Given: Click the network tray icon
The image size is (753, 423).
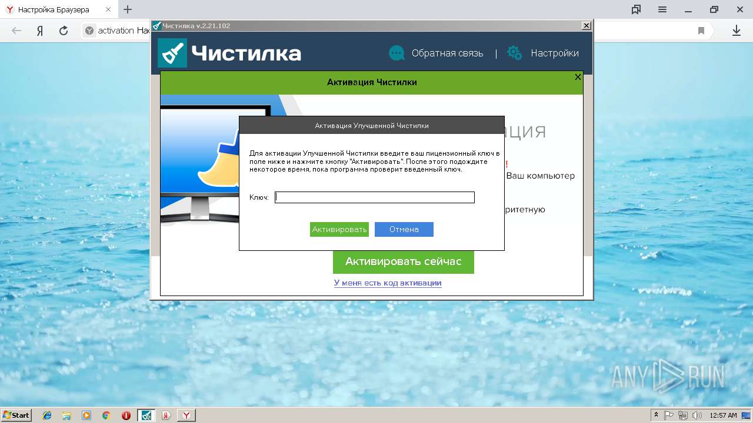Looking at the screenshot, I should pyautogui.click(x=683, y=415).
